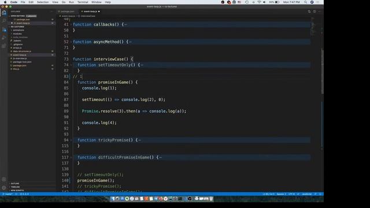Expand the node_modules folder
Screen dimensions: 370x208
click(x=20, y=37)
